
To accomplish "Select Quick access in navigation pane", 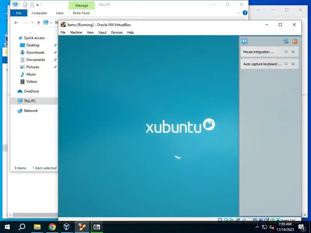I will point(34,38).
